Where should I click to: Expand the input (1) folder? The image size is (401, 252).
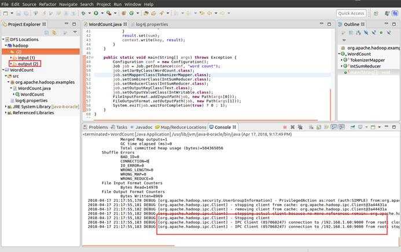(x=11, y=58)
